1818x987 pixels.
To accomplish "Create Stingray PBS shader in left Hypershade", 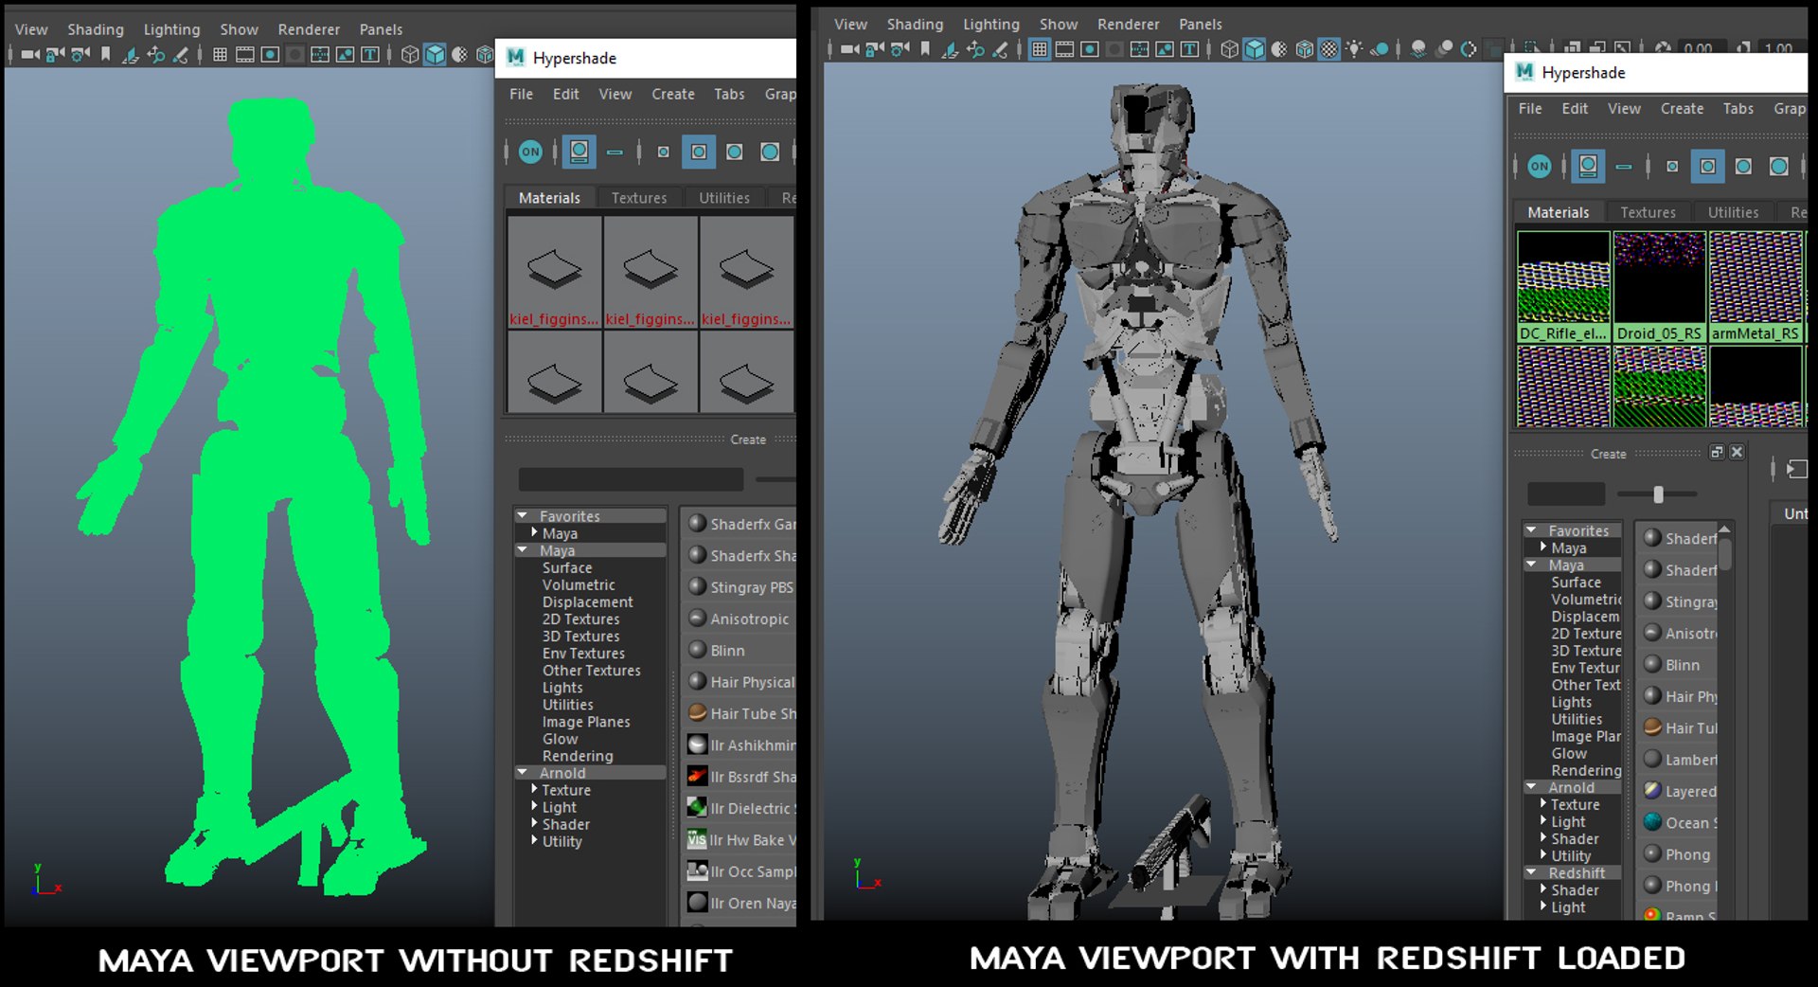I will (739, 587).
